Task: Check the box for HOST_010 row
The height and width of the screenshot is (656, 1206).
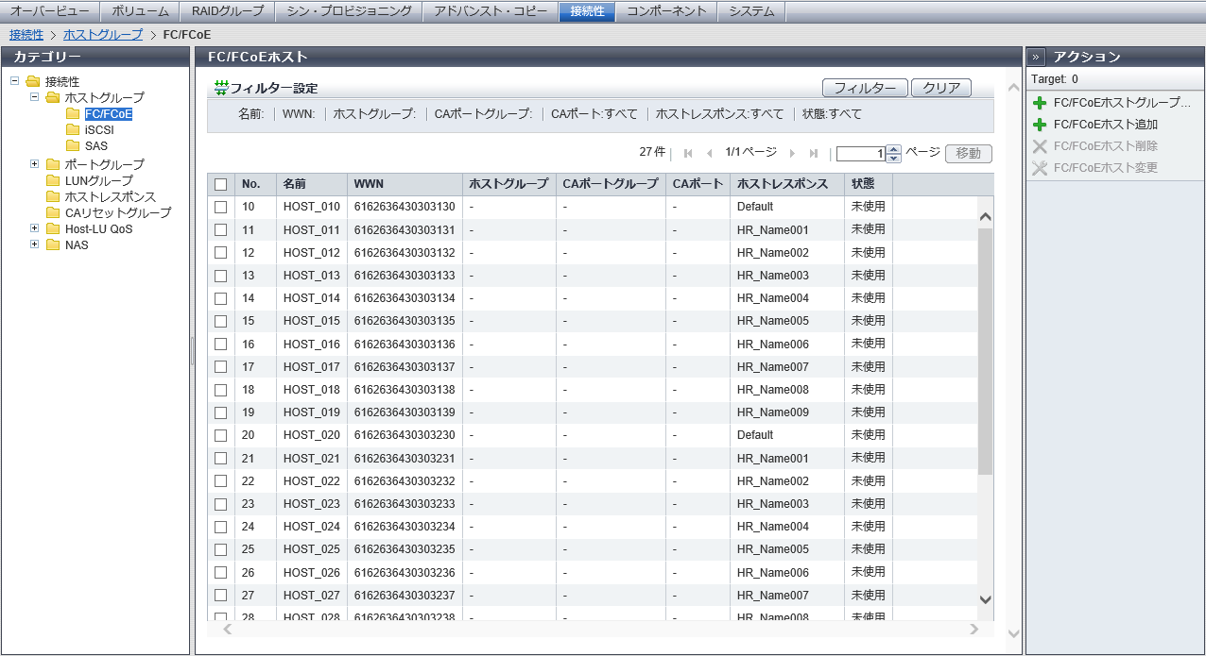Action: point(220,207)
